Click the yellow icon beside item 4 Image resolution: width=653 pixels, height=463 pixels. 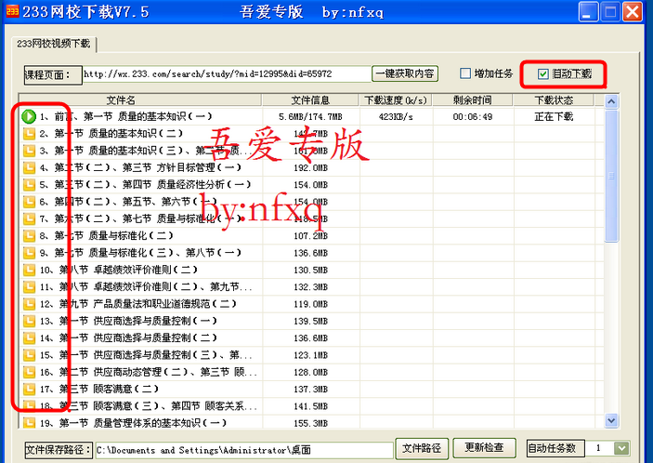pyautogui.click(x=29, y=168)
